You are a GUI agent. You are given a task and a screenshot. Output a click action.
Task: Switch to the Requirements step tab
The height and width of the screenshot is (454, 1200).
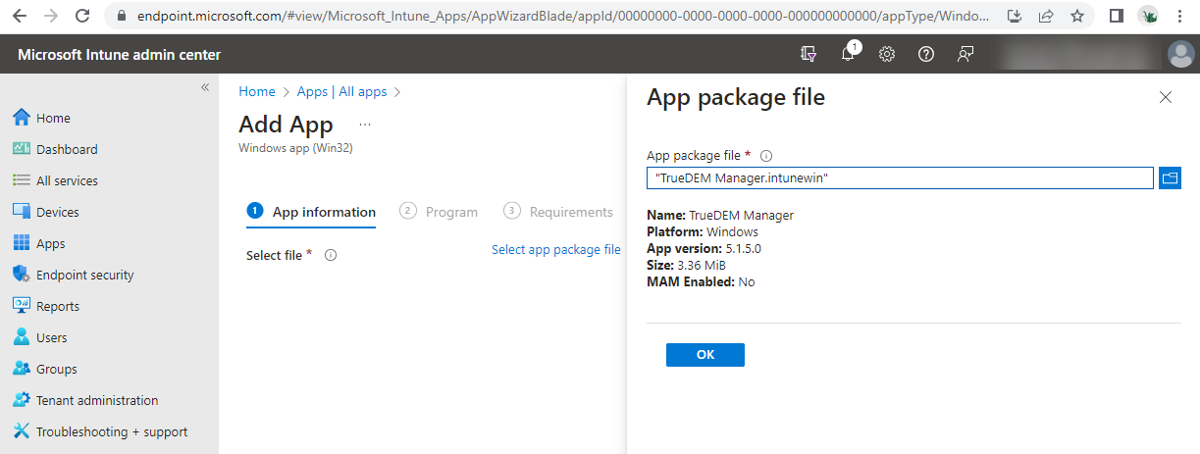[558, 212]
